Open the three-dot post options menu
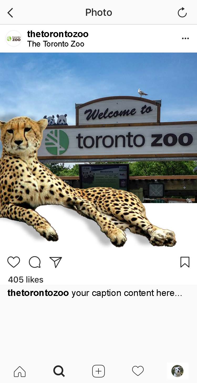 click(x=185, y=38)
